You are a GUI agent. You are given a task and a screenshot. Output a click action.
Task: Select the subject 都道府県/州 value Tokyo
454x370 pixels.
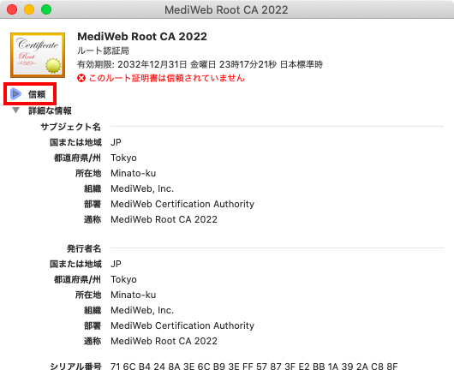123,158
